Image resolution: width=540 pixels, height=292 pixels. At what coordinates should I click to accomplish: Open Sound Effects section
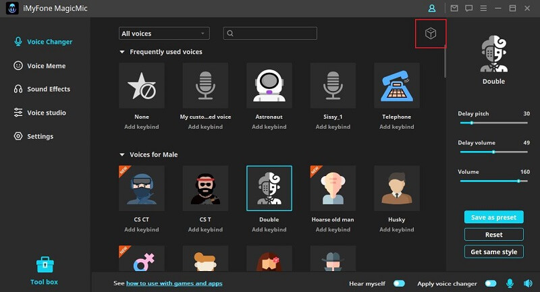click(42, 89)
